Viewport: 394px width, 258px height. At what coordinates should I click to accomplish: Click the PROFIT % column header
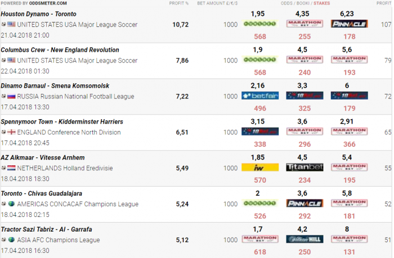178,3
